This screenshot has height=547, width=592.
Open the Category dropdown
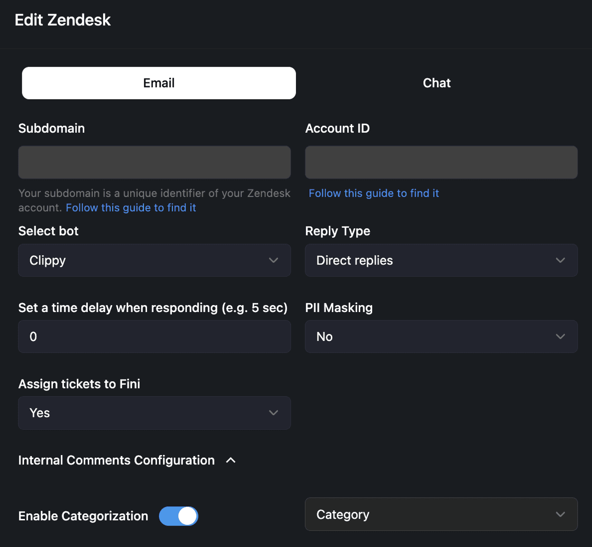point(441,514)
